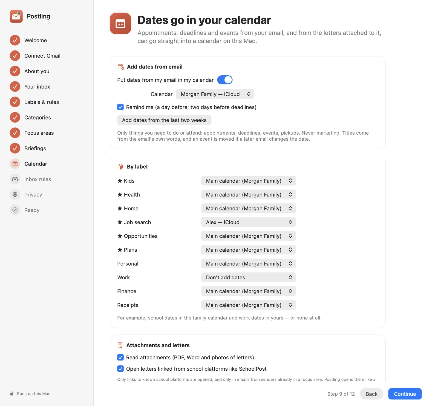Click the large calendar header icon
Viewport: 438px width, 406px height.
click(120, 24)
